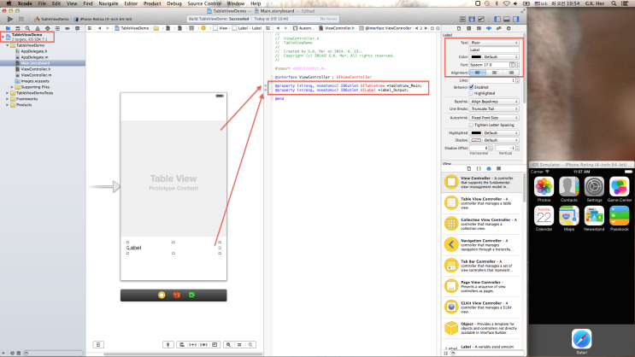Show the Object library
Image resolution: width=635 pixels, height=357 pixels.
pos(489,168)
